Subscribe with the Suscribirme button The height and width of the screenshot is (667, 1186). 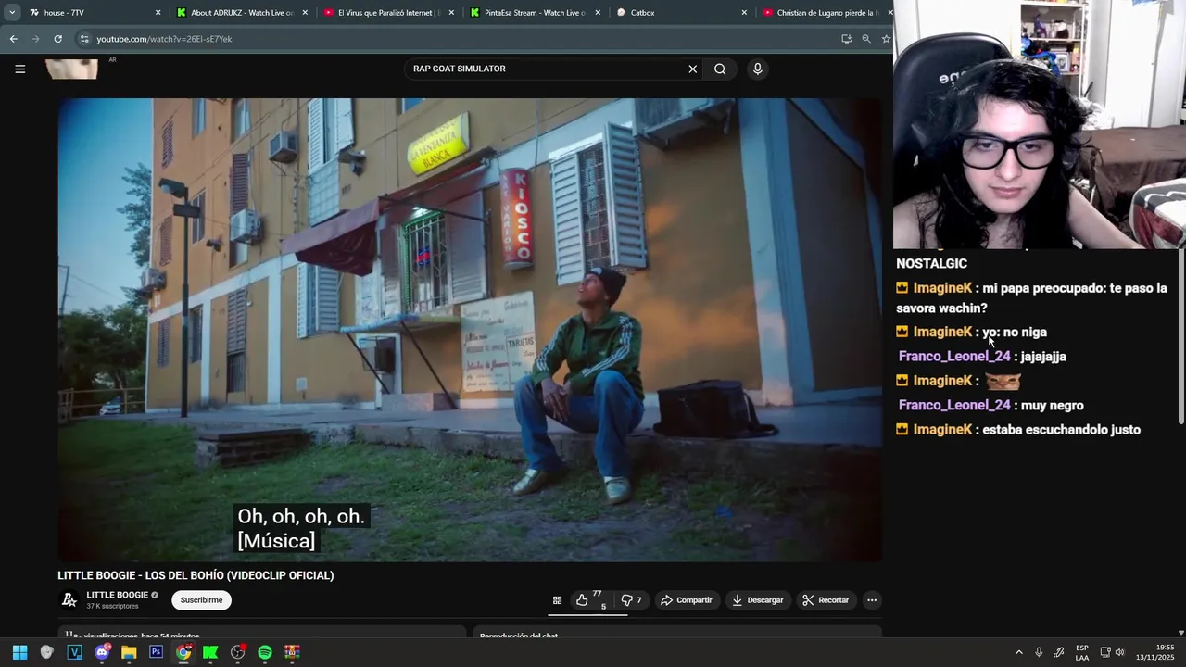(201, 600)
